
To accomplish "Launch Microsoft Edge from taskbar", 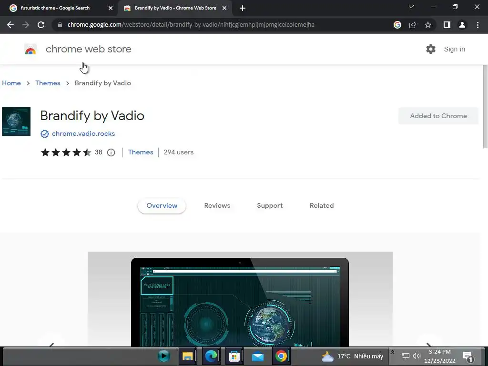I will tap(211, 356).
